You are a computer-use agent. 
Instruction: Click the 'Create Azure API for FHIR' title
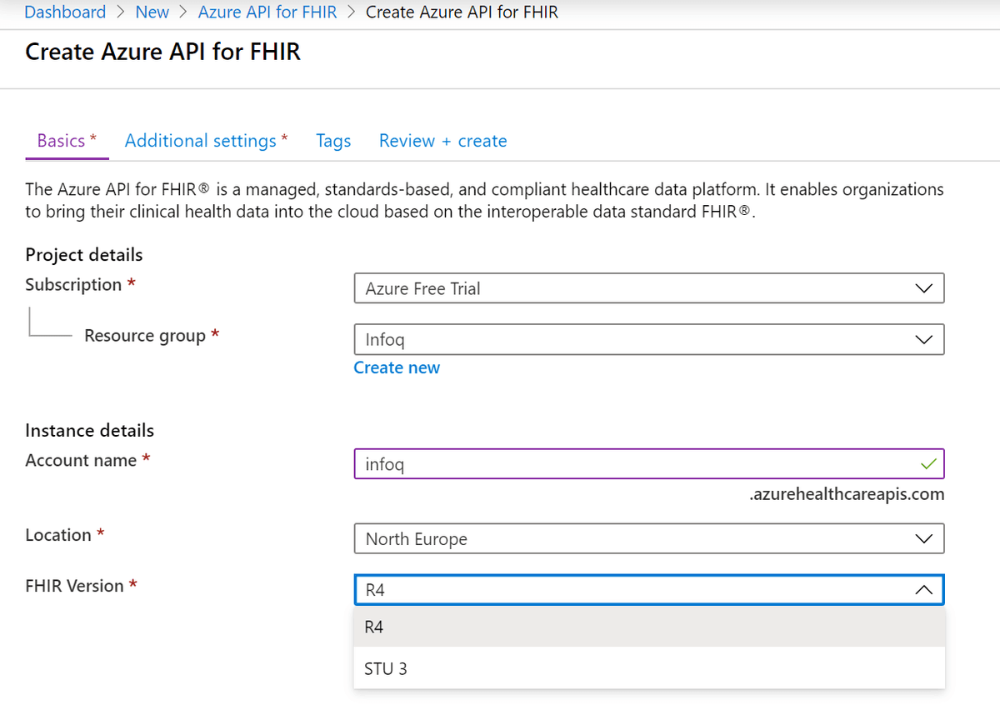click(x=163, y=52)
